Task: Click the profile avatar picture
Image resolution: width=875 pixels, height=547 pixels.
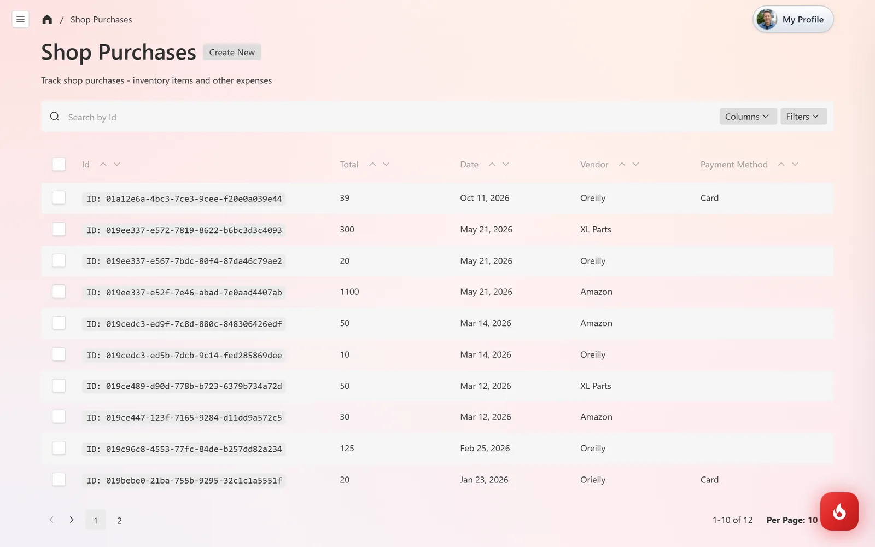Action: (x=767, y=20)
